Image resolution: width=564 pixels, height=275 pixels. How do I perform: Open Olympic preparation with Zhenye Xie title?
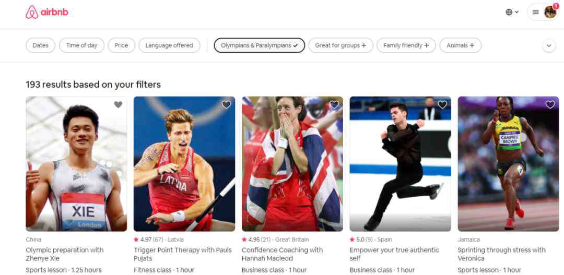65,254
